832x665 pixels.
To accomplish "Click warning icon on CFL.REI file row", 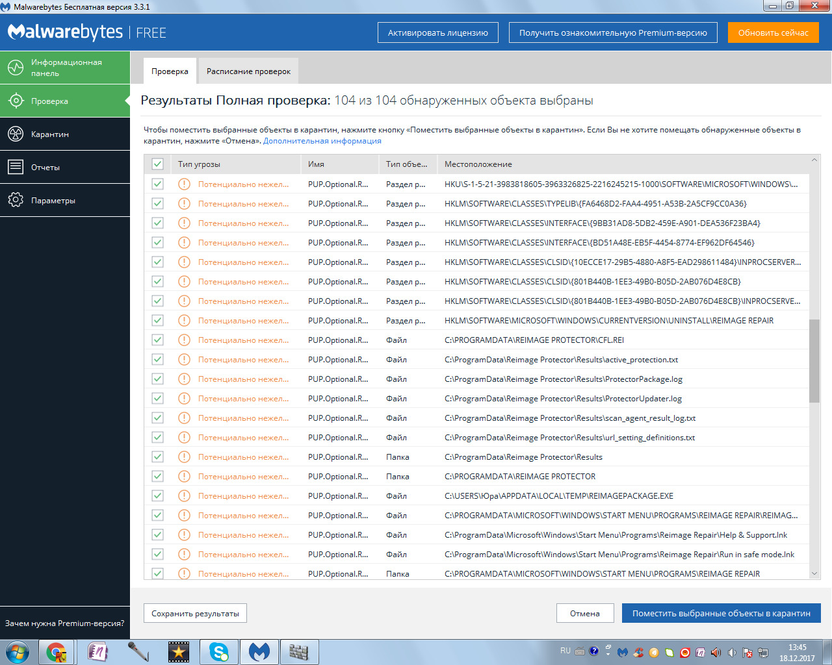I will click(185, 340).
